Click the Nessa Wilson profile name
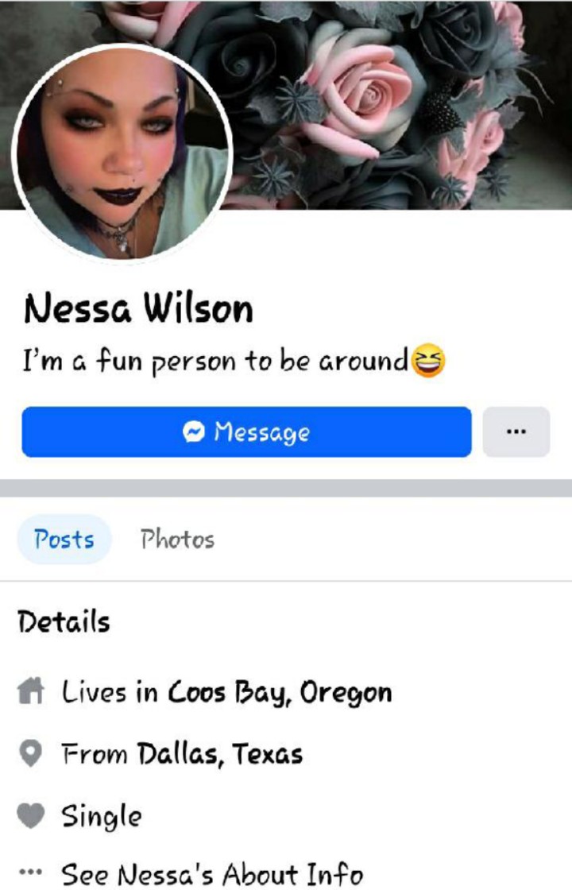This screenshot has height=890, width=572. tap(138, 308)
